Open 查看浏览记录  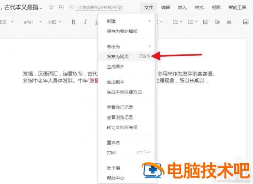coord(126,117)
